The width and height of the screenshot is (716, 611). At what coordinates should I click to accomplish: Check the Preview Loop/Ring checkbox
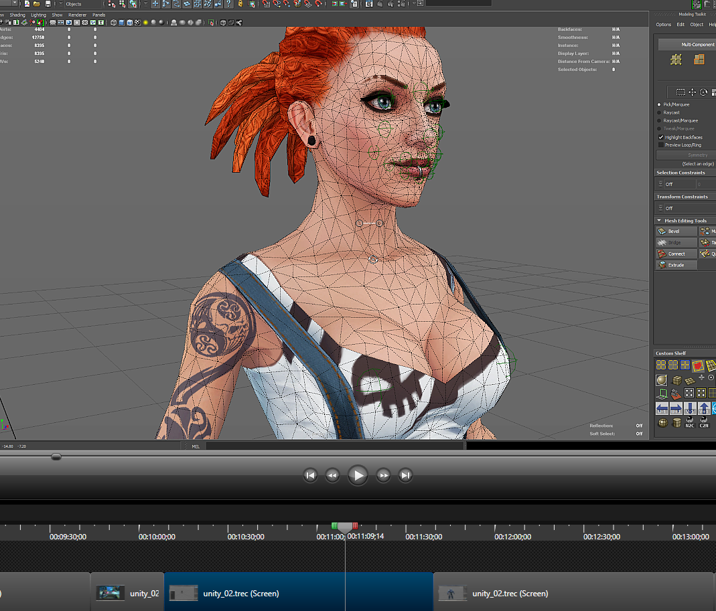[661, 145]
